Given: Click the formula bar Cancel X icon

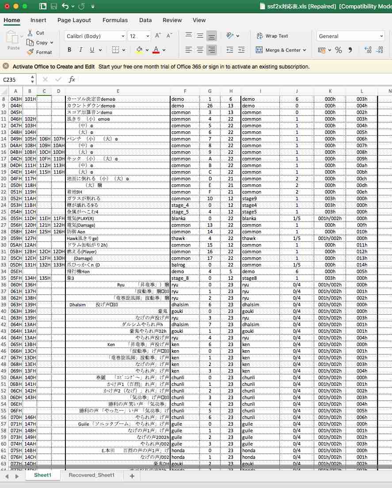Looking at the screenshot, I should pyautogui.click(x=45, y=80).
